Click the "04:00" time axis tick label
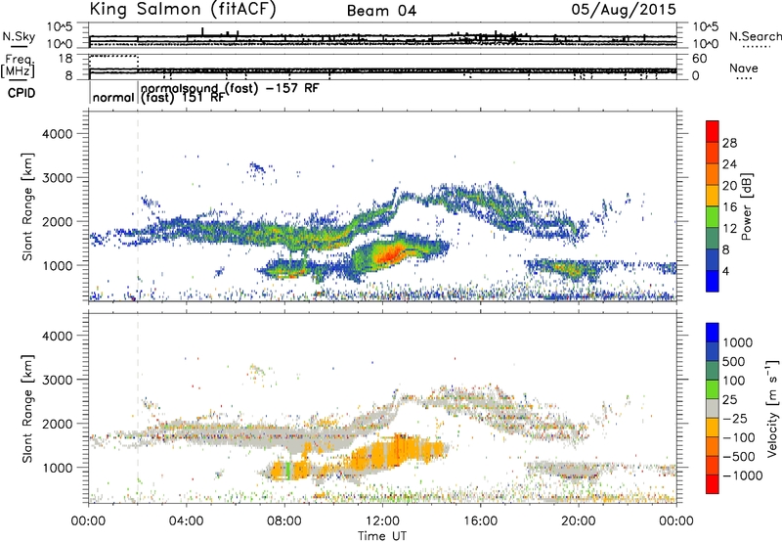 coord(186,521)
